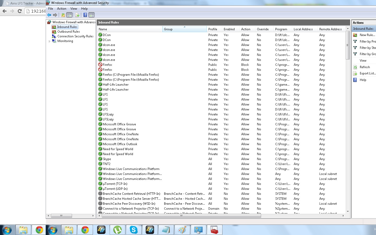Click the rule list scroll-down arrow

[348, 211]
